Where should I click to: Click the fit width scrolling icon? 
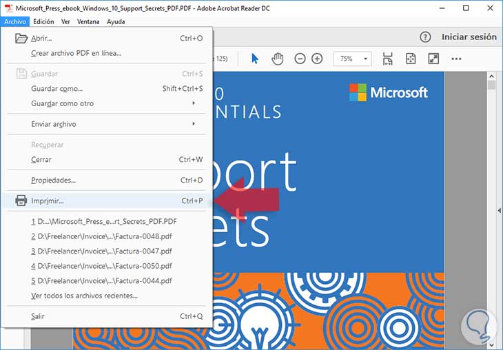click(387, 59)
